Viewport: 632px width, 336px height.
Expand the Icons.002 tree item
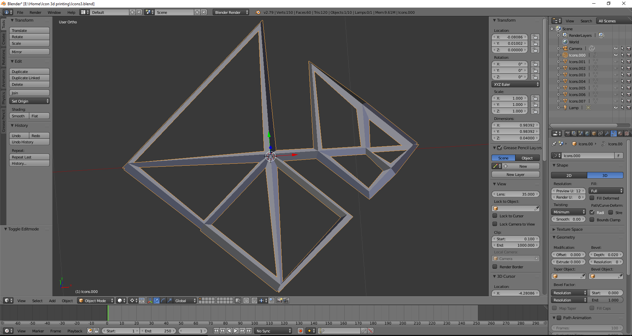coord(559,68)
